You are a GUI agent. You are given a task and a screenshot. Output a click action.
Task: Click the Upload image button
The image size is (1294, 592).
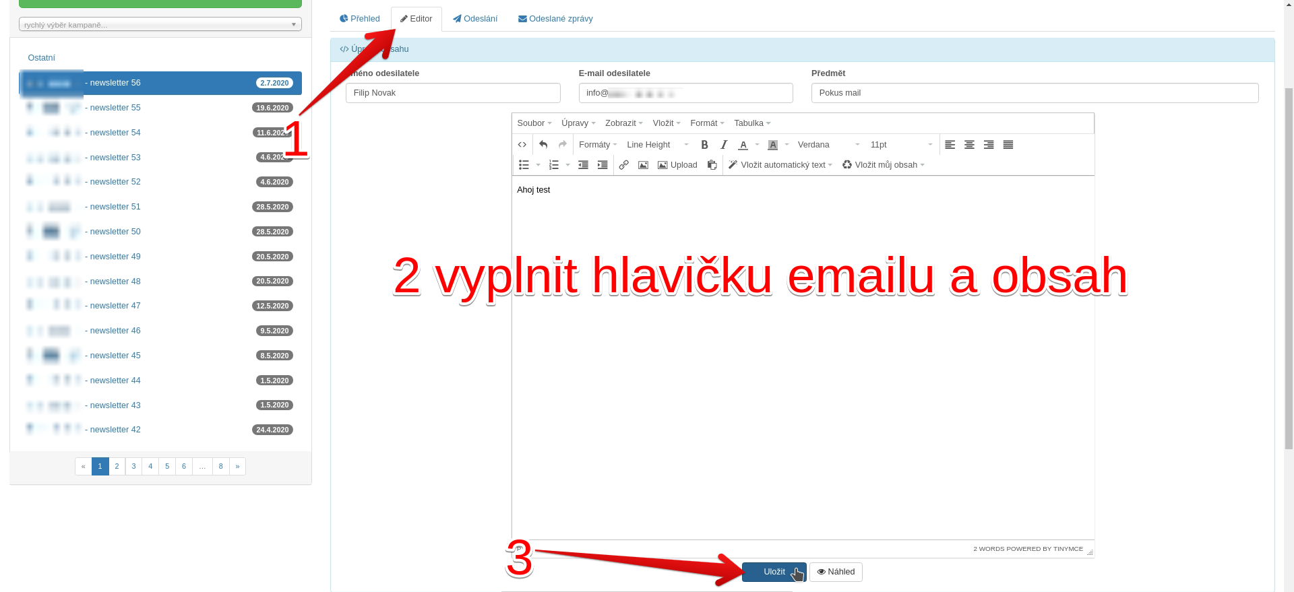[x=677, y=165]
